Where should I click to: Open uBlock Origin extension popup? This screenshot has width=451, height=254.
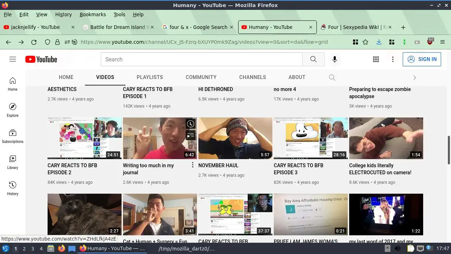[430, 42]
